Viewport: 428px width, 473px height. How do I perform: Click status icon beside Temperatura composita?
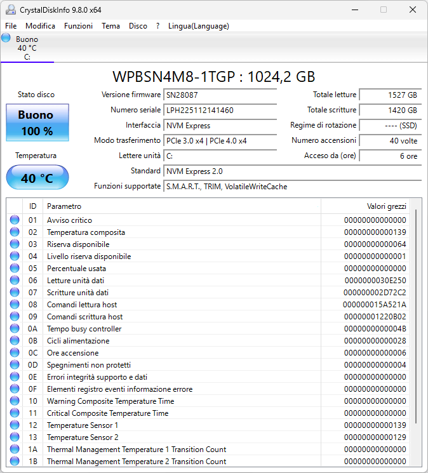pos(15,232)
